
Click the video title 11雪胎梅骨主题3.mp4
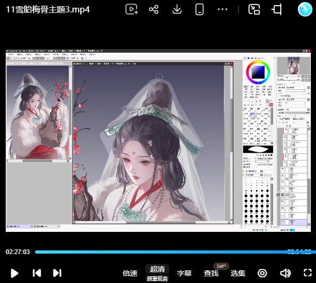click(x=48, y=9)
